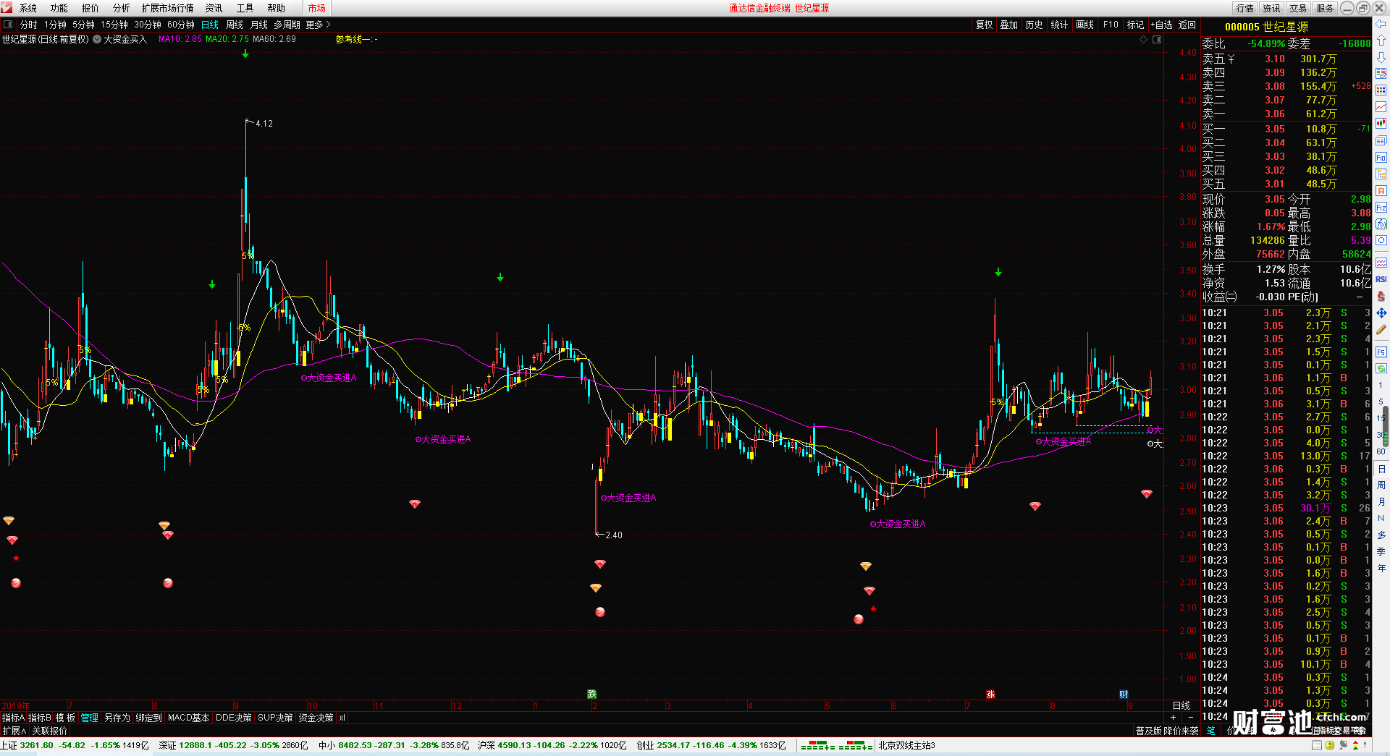Switch to the MACD基本 indicator tab
This screenshot has height=756, width=1390.
(x=188, y=718)
